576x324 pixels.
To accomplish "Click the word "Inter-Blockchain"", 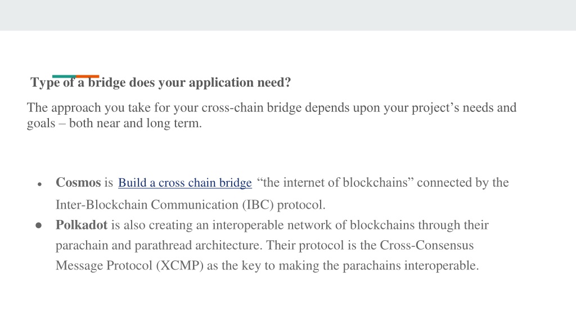I will point(101,205).
